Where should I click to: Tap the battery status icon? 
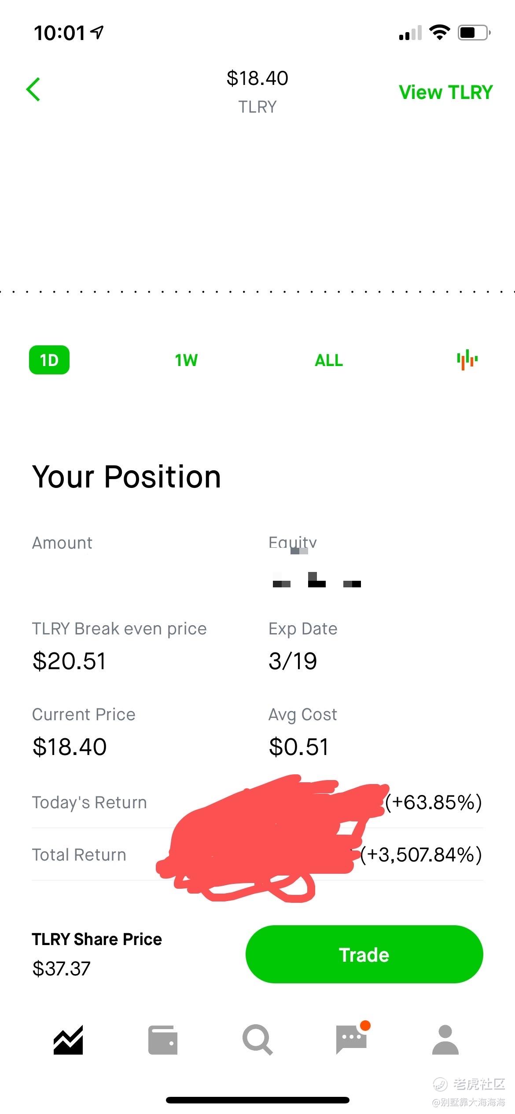475,33
